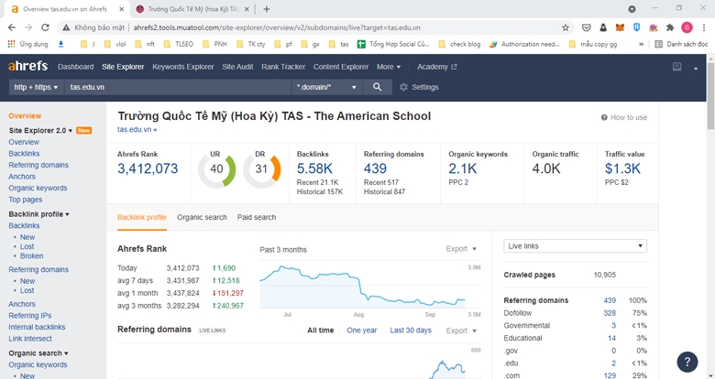The height and width of the screenshot is (379, 715).
Task: Click the 2.1K organic keywords number
Action: pos(462,168)
